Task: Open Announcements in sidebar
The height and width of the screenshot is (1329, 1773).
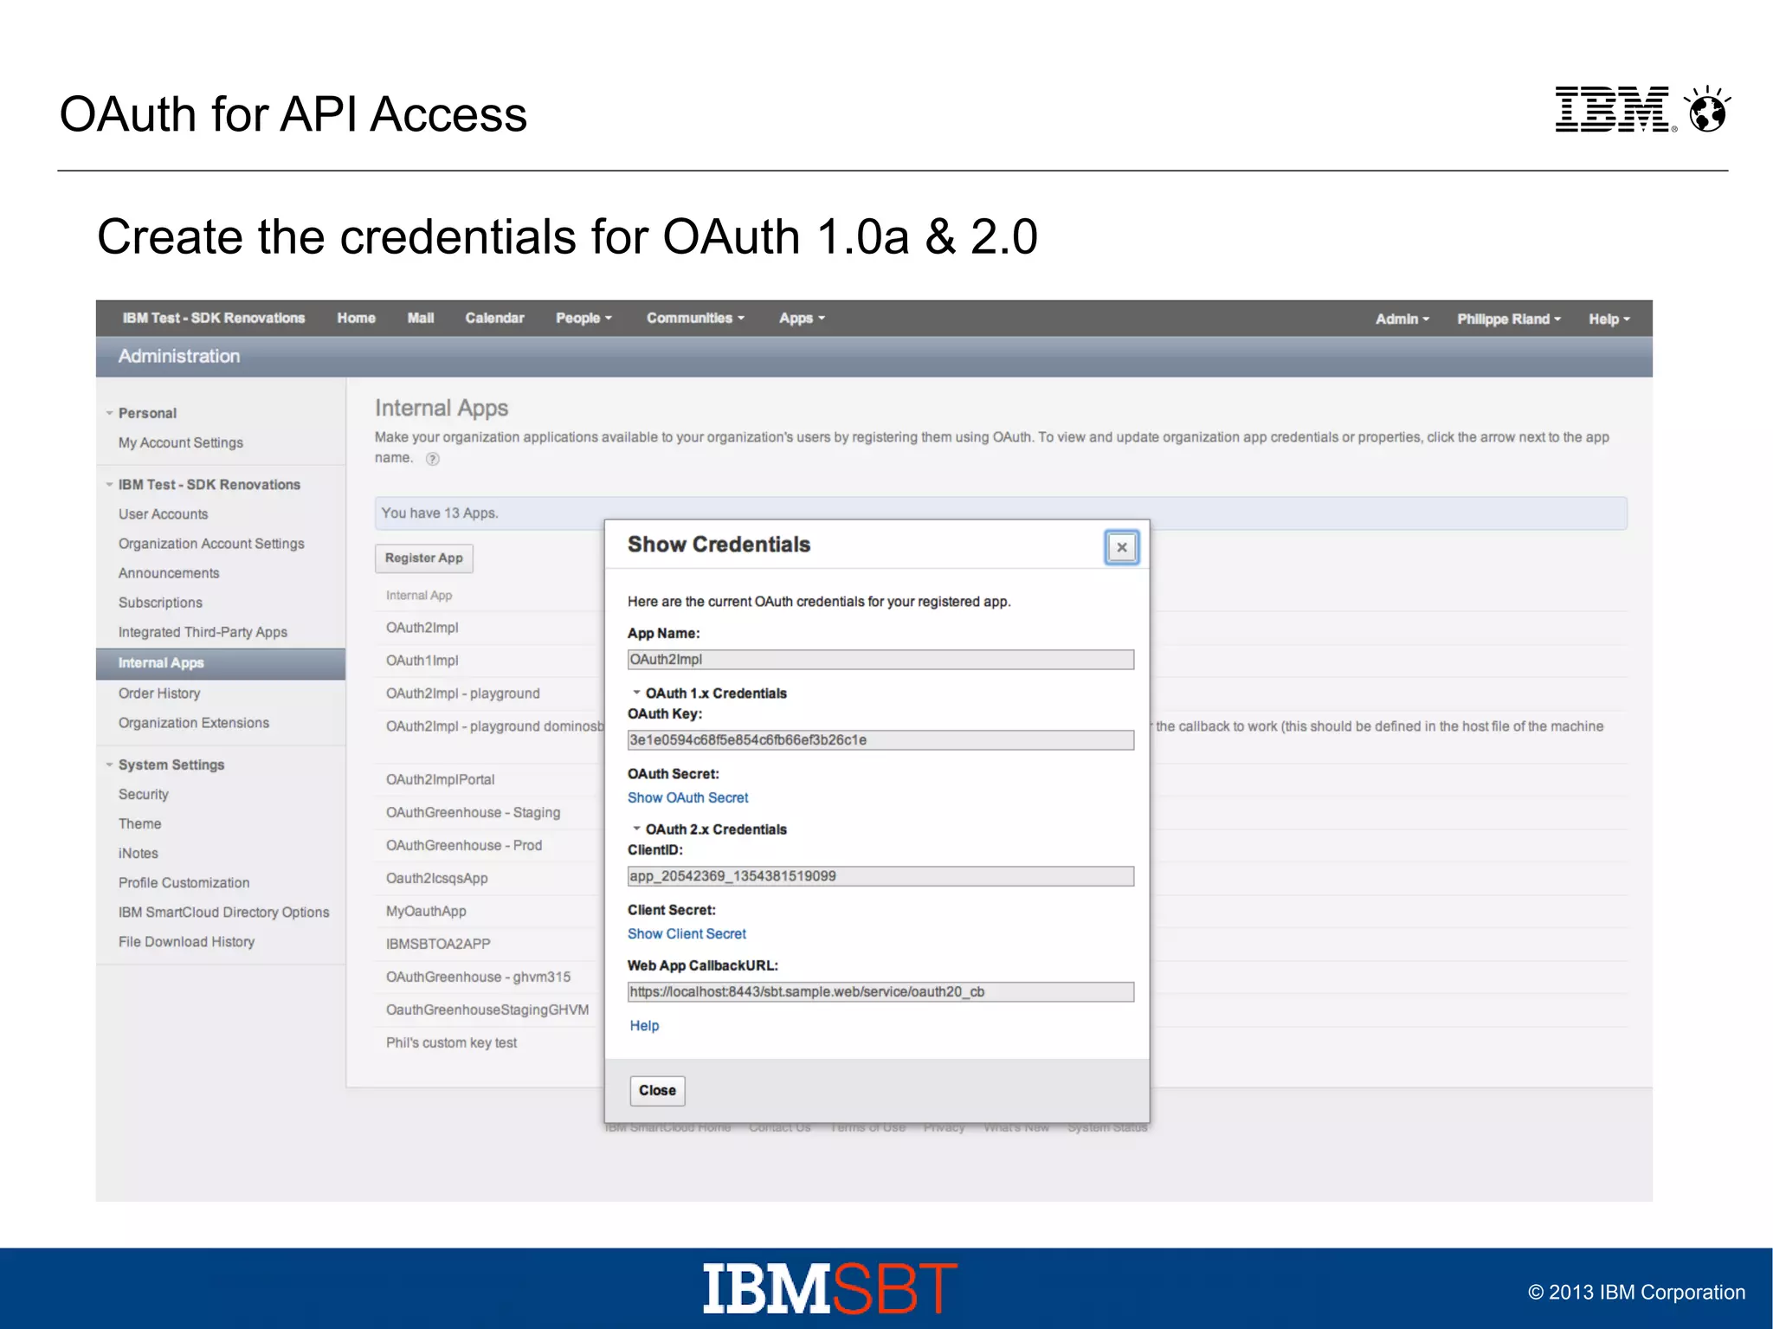Action: point(169,573)
